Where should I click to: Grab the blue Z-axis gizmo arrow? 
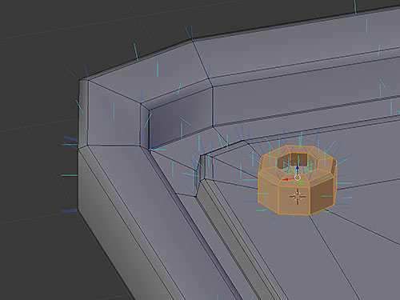tap(298, 168)
